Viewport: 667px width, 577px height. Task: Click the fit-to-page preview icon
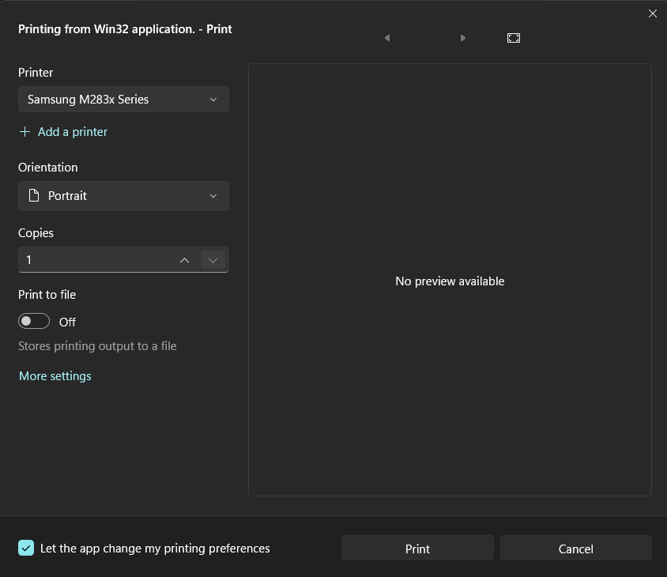tap(514, 38)
